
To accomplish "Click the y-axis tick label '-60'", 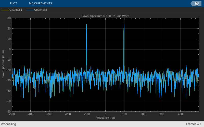I will [x=9, y=112].
